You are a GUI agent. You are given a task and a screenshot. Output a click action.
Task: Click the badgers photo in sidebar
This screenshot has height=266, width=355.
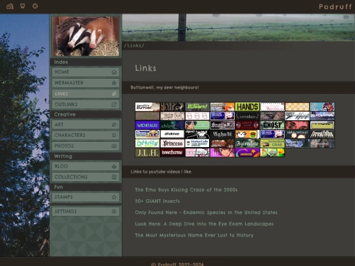85,36
